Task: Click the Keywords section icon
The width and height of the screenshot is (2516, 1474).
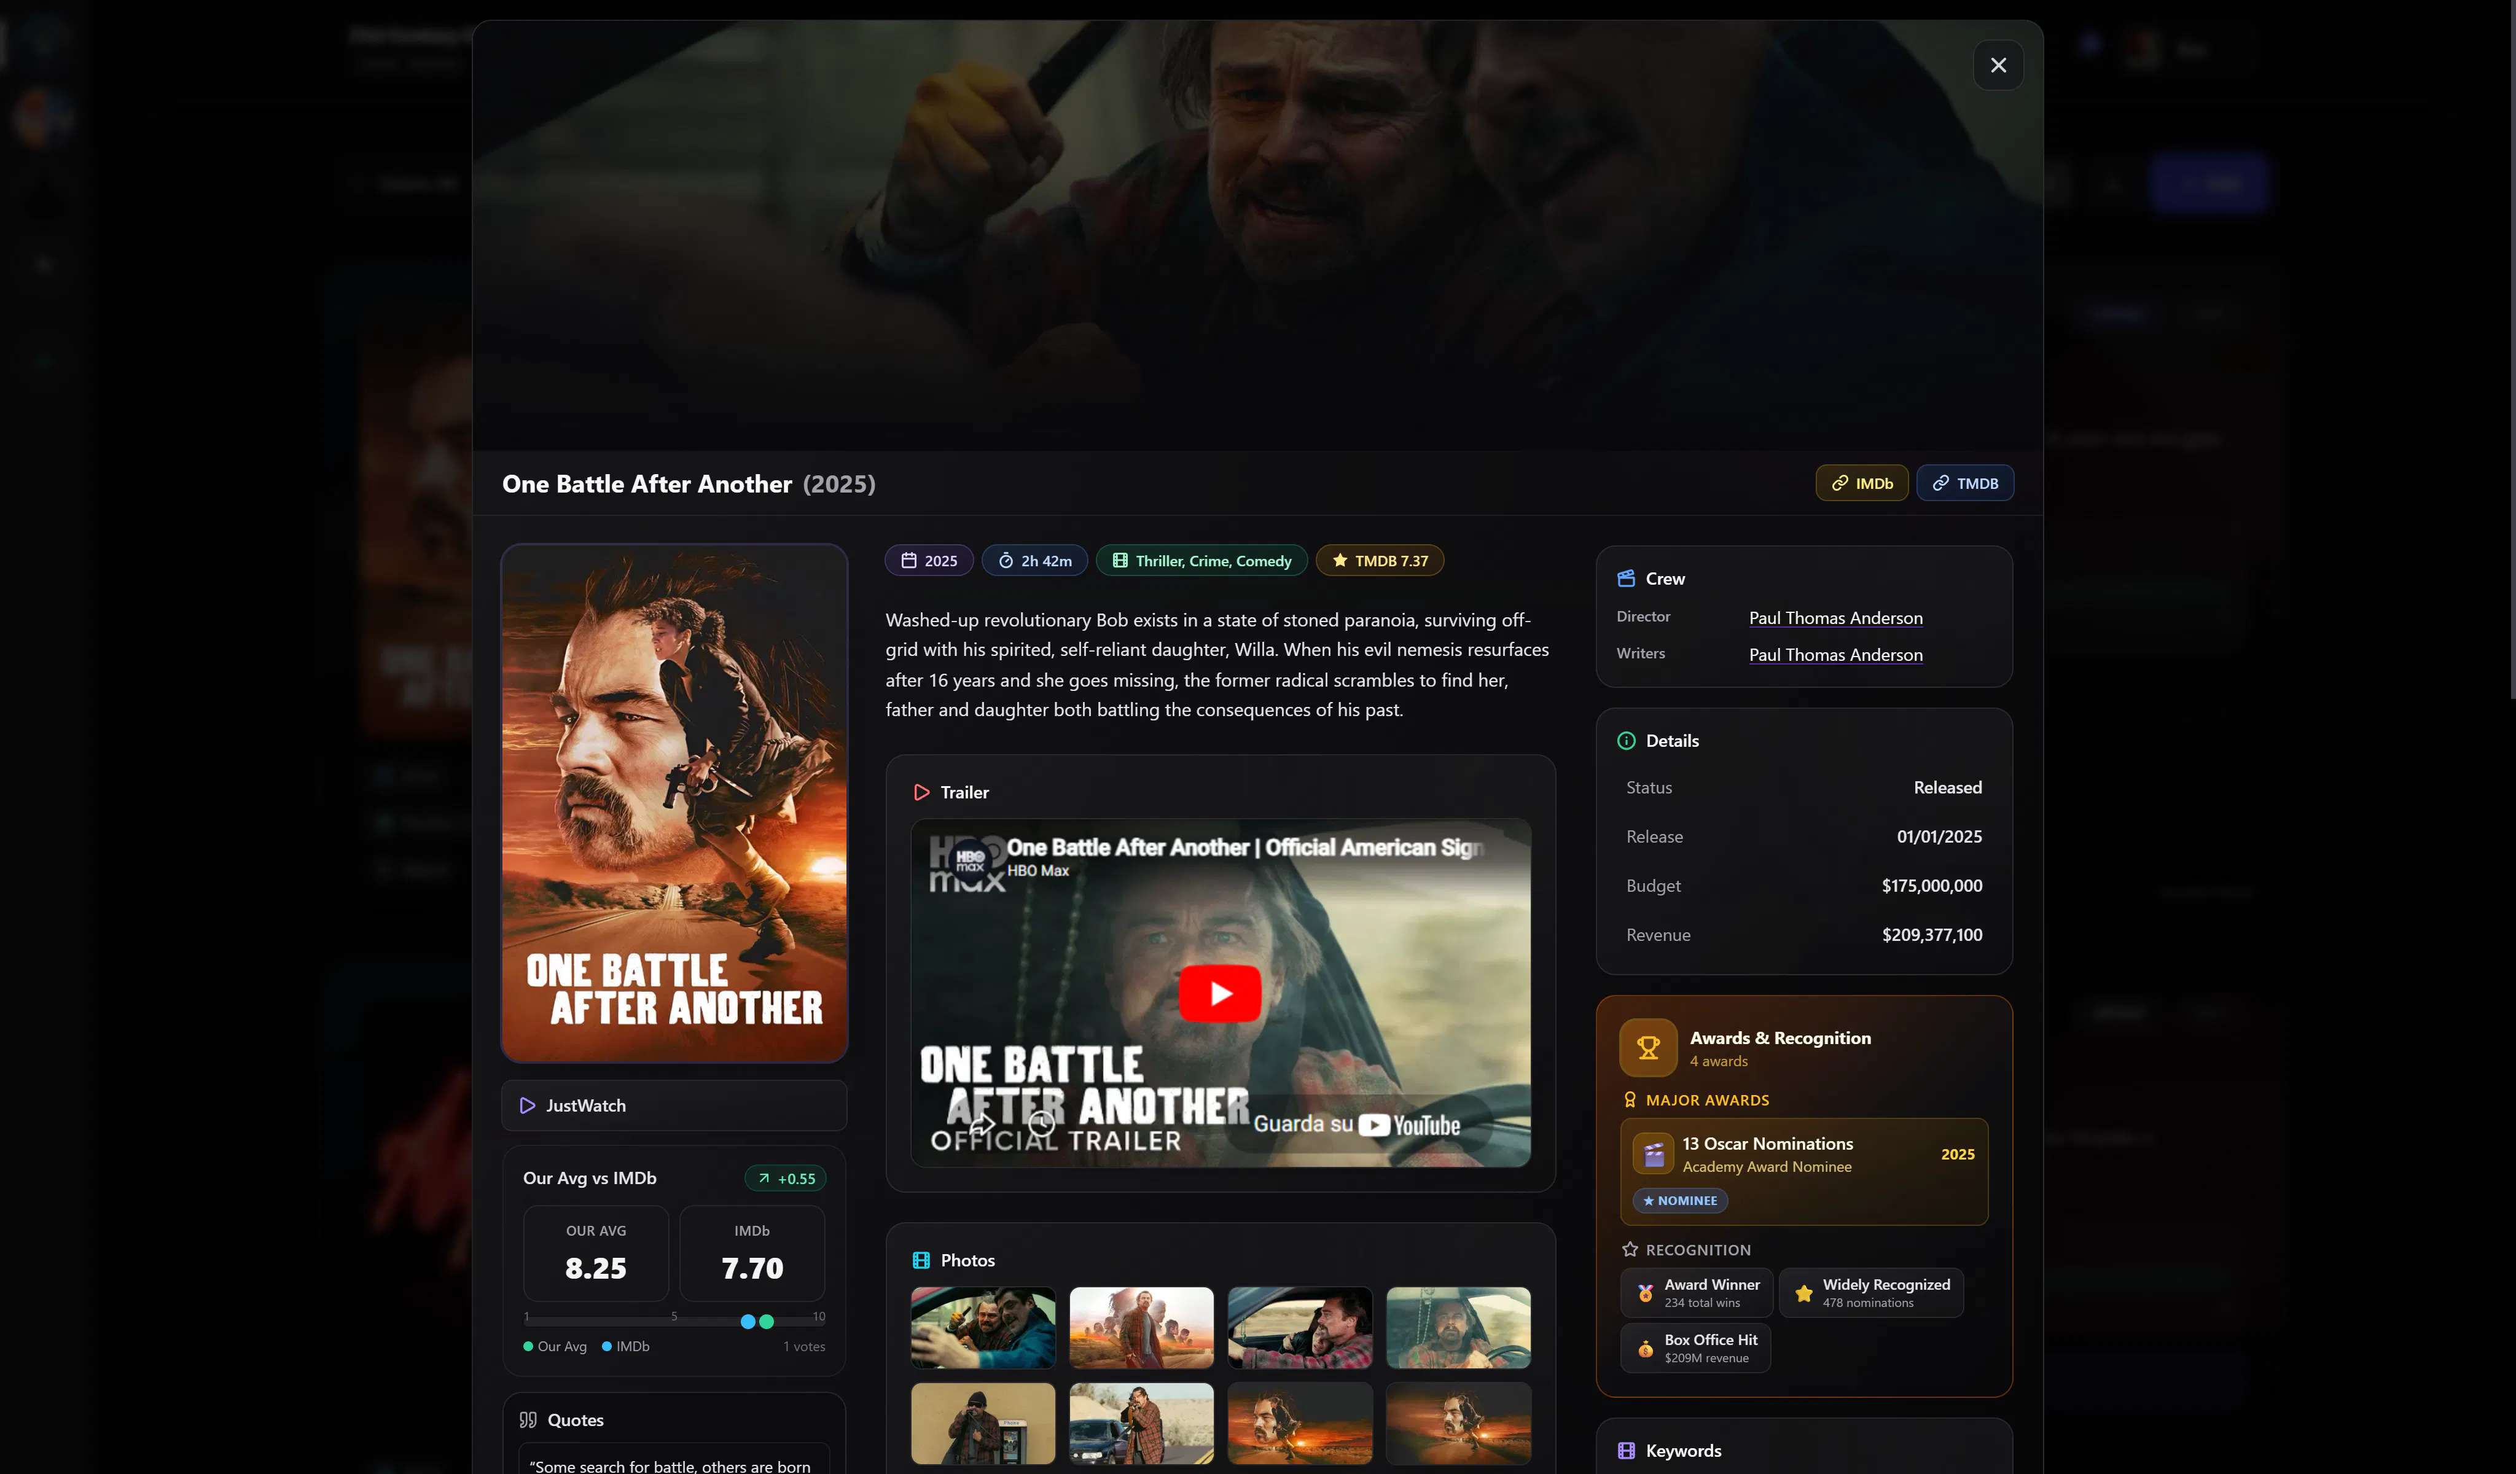Action: [1627, 1451]
